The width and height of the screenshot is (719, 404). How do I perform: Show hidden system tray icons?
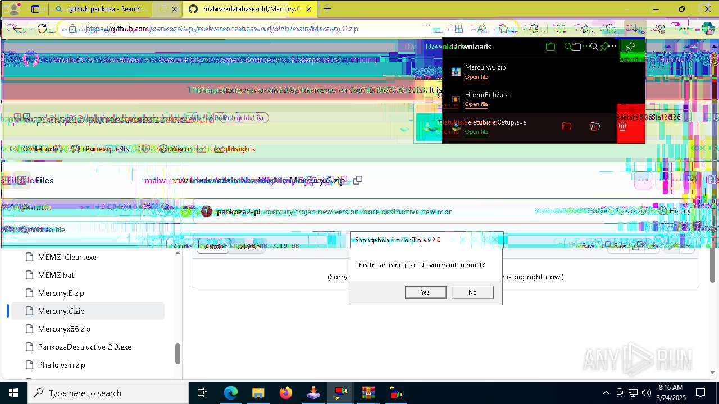click(x=606, y=393)
